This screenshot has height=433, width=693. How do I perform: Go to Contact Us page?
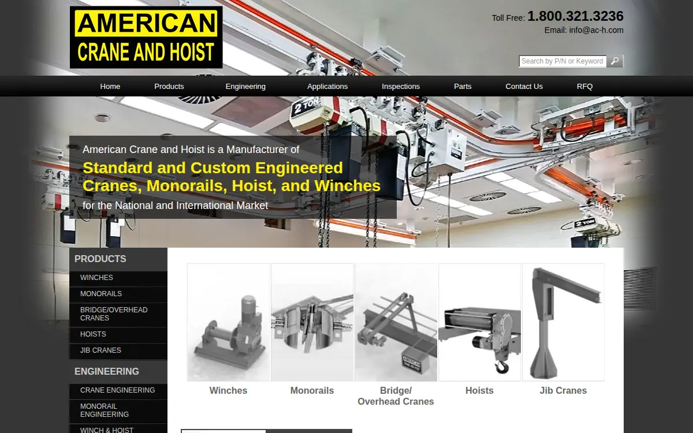pyautogui.click(x=524, y=87)
